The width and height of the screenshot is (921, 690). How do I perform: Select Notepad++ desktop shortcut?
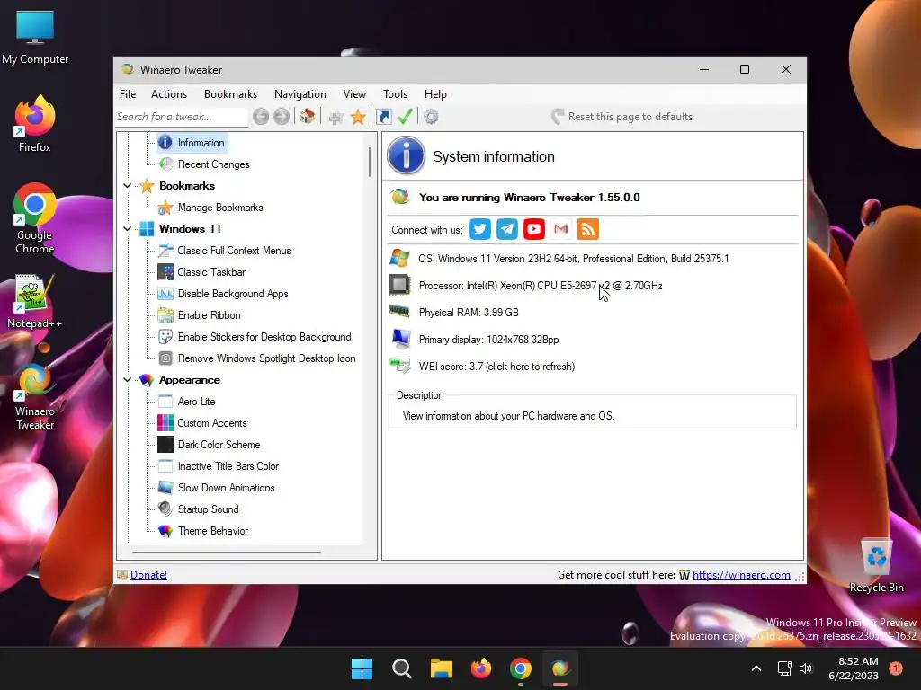(35, 301)
